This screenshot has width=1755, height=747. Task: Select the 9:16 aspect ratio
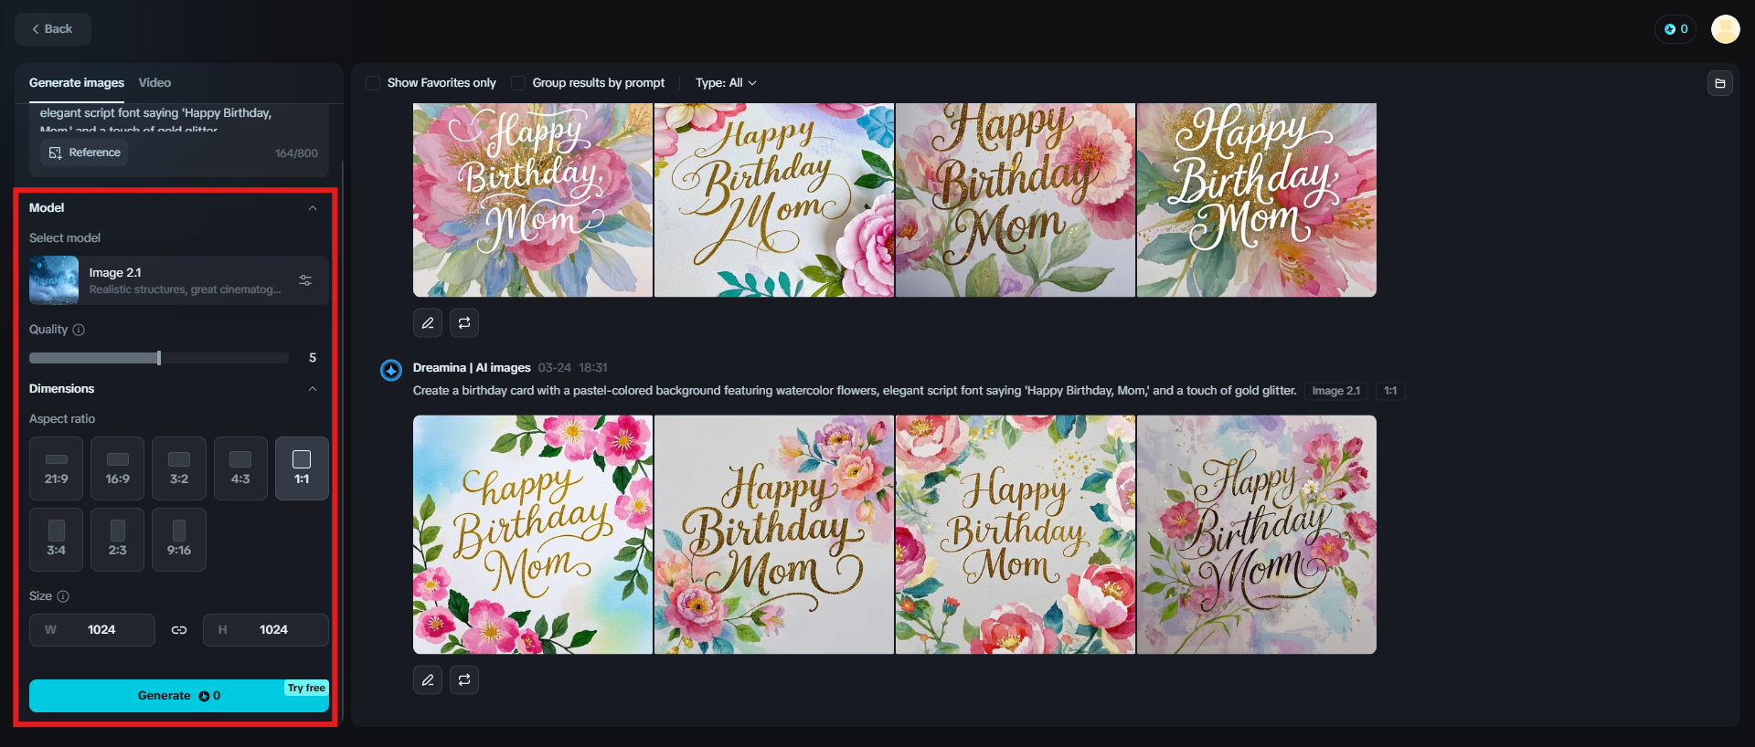click(179, 540)
